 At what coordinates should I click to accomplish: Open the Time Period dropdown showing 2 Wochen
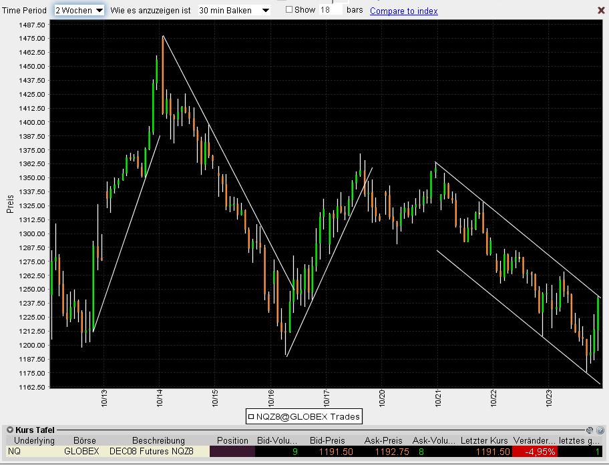pos(79,11)
